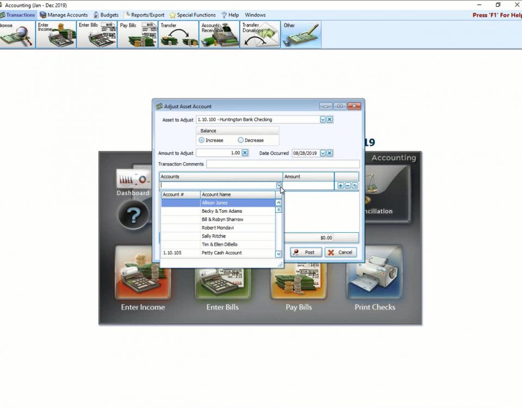Open the Manage Accounts menu
522x408 pixels.
pos(63,15)
